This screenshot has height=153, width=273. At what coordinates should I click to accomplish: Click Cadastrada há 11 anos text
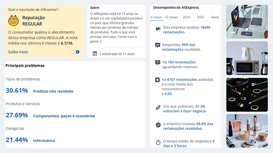pyautogui.click(x=117, y=54)
